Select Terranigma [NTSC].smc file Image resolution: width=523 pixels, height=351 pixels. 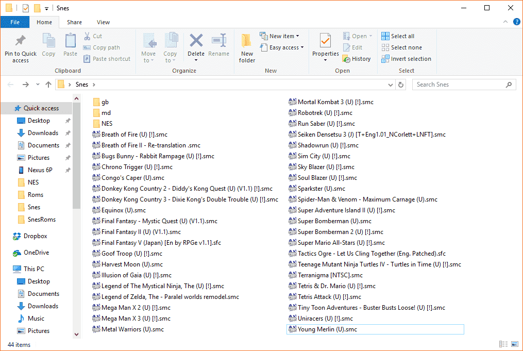pos(326,275)
